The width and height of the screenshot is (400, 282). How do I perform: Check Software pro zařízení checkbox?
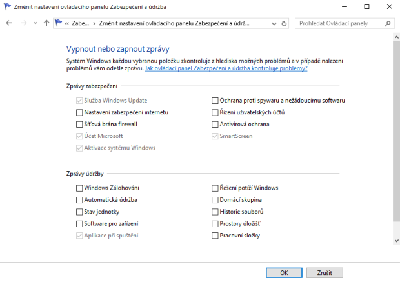coord(79,224)
